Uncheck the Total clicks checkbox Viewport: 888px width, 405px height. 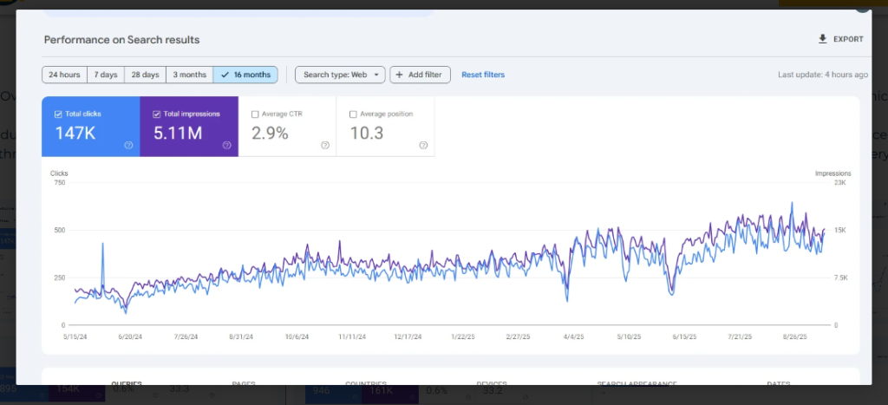[x=58, y=114]
